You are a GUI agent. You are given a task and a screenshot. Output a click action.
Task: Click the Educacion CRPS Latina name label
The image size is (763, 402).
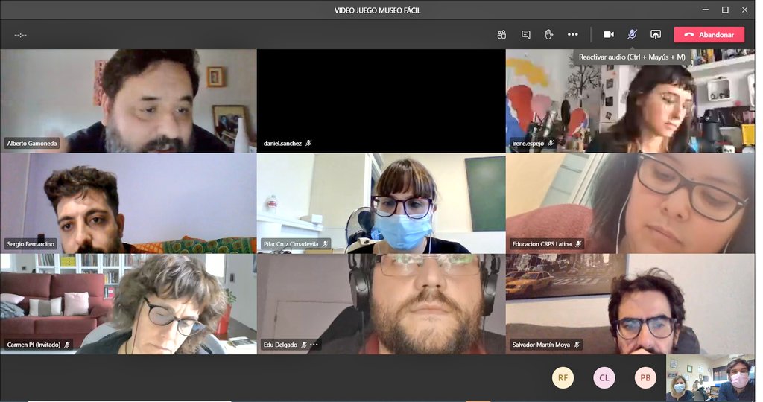(542, 244)
